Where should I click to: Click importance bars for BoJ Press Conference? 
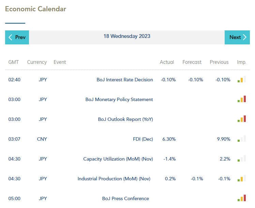coord(242,198)
